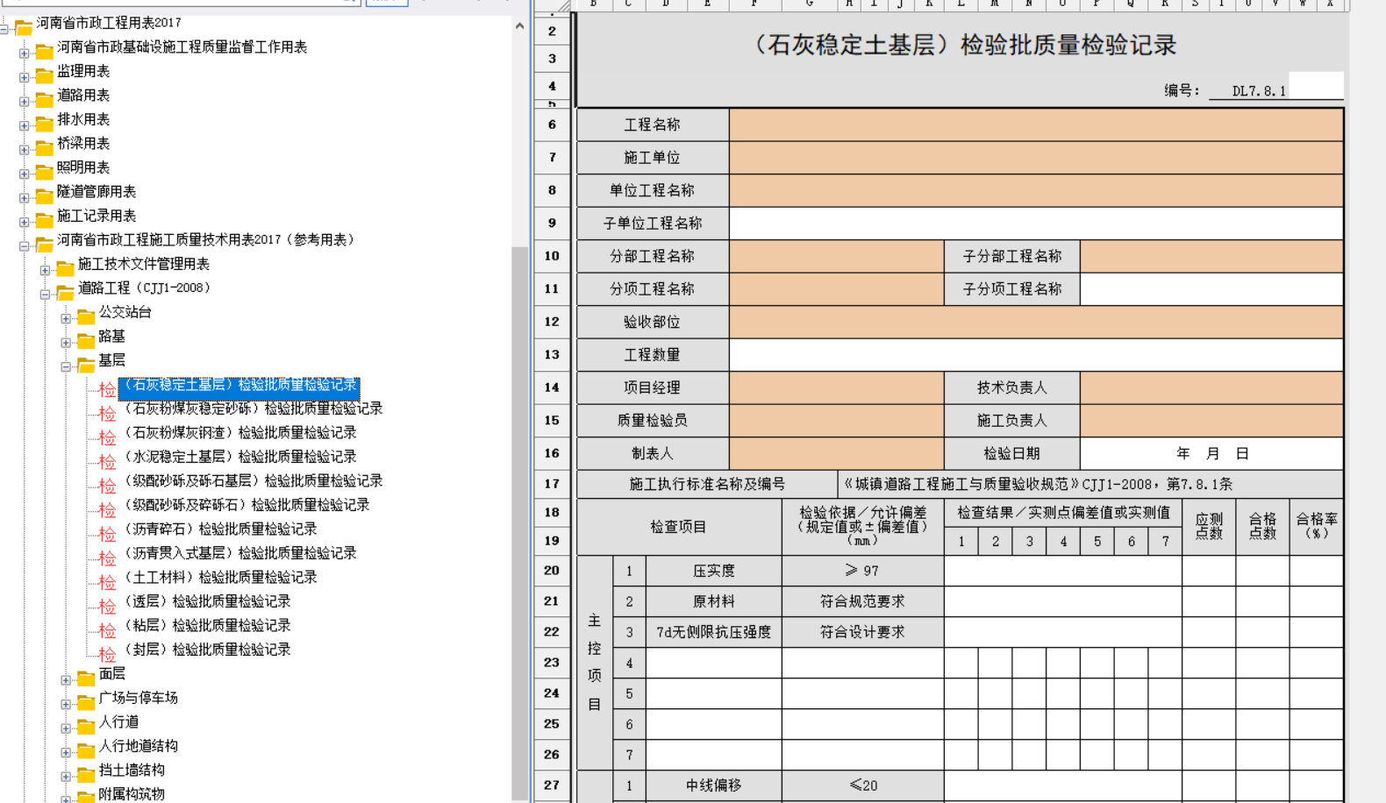Expand the 面层 folder node
Image resolution: width=1386 pixels, height=803 pixels.
tap(66, 680)
